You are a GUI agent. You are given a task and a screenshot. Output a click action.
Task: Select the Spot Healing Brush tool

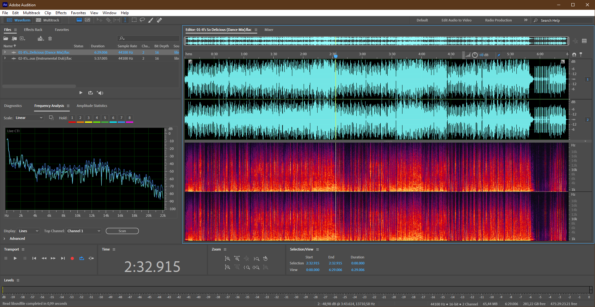[x=159, y=20]
